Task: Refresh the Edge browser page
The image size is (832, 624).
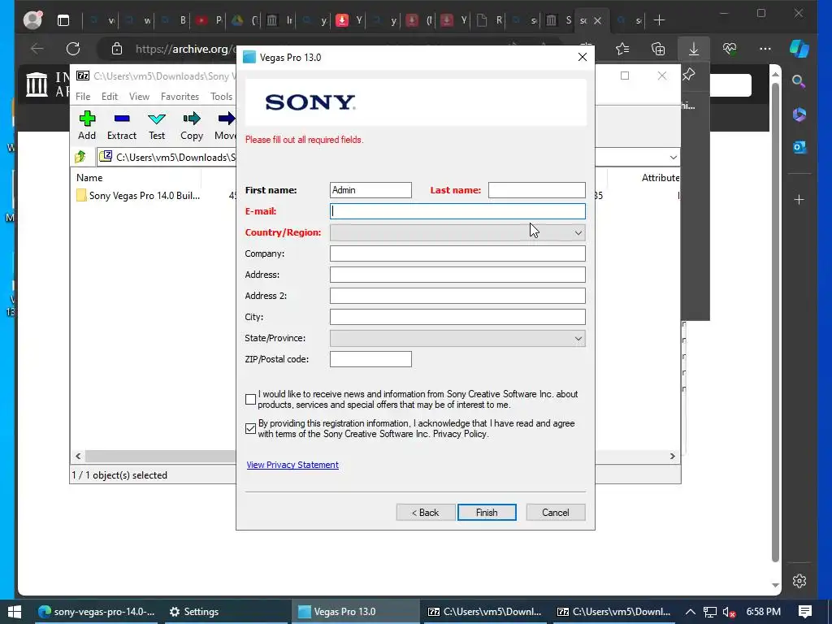Action: click(72, 49)
